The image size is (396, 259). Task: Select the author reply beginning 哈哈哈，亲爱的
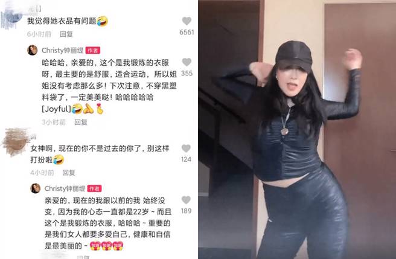pyautogui.click(x=109, y=86)
